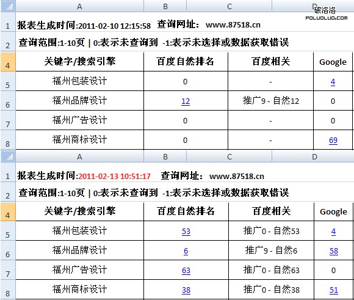Click the 推广0 - 自然38 cell
This screenshot has height=300, width=354.
(271, 290)
